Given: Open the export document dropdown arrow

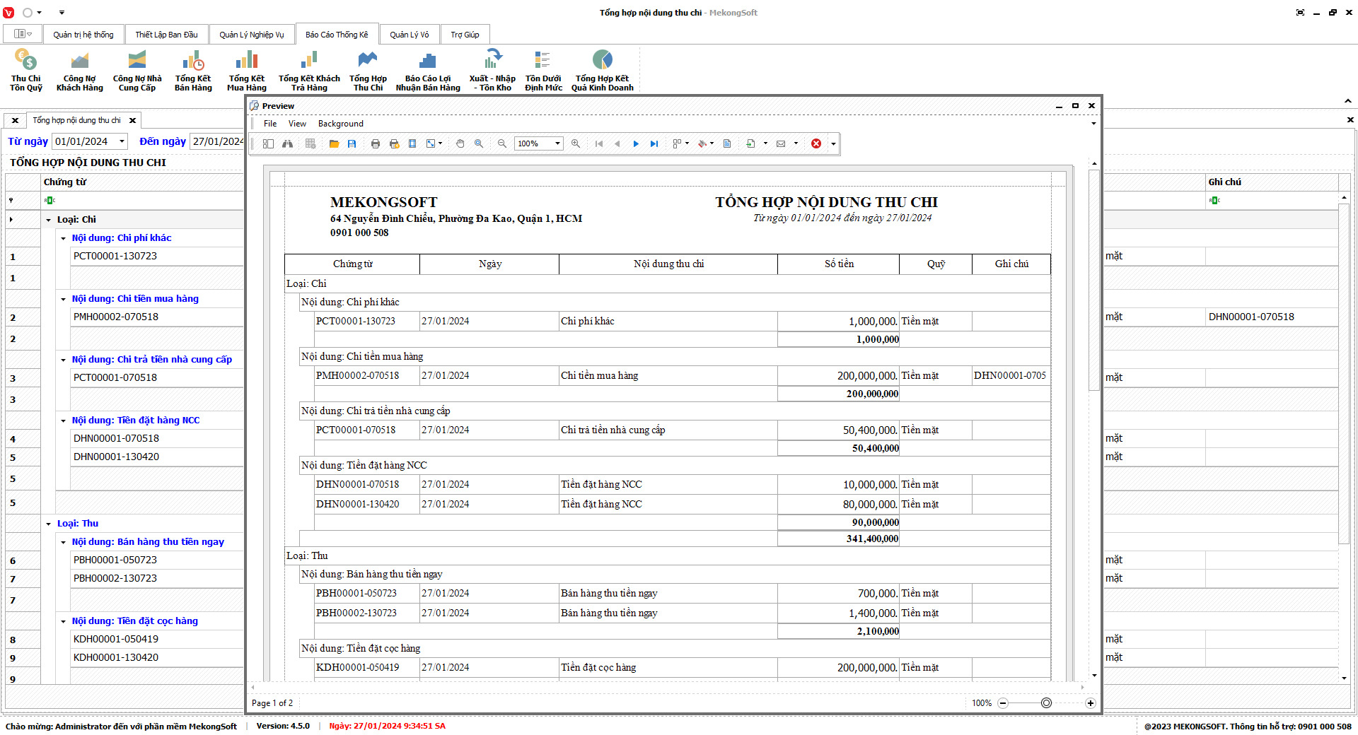Looking at the screenshot, I should tap(765, 143).
